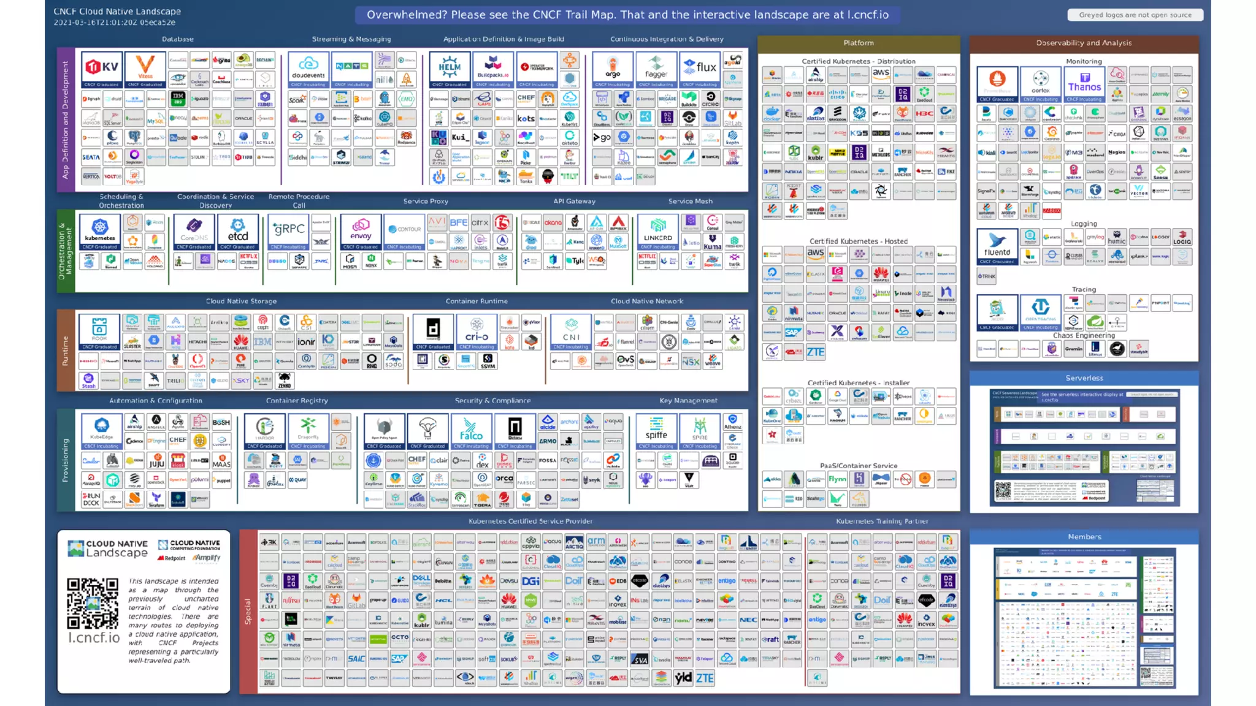Click the l.cncf.io QR code

(93, 604)
